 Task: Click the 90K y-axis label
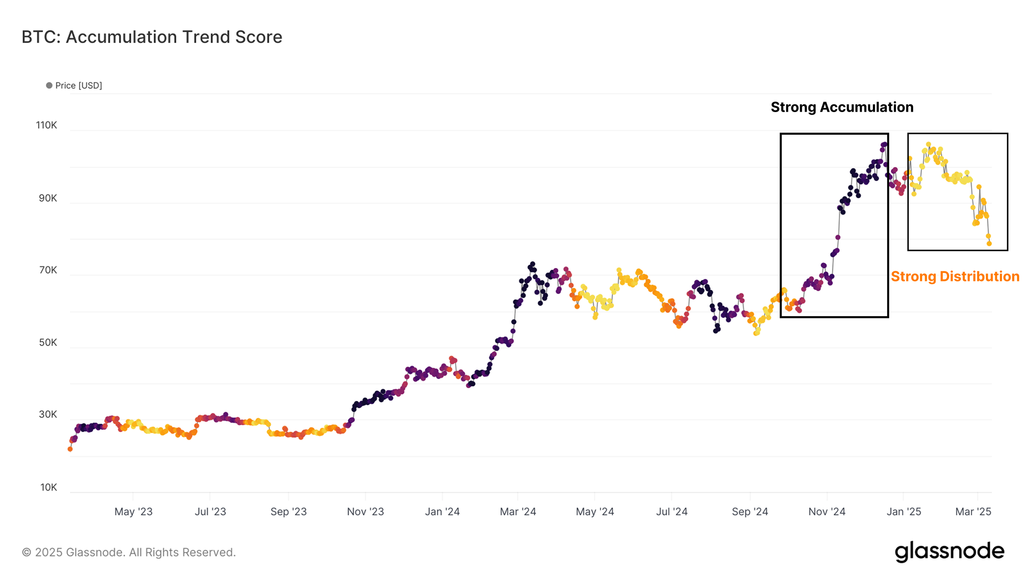(47, 198)
